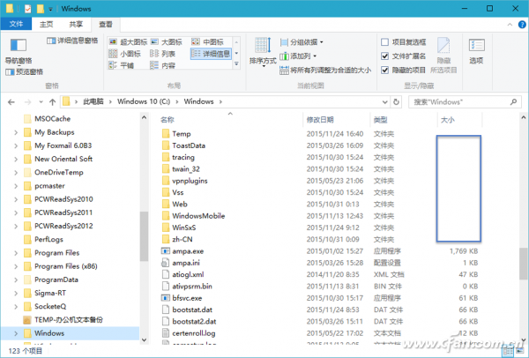This screenshot has height=358, width=529.
Task: Open help question mark icon
Action: point(522,25)
